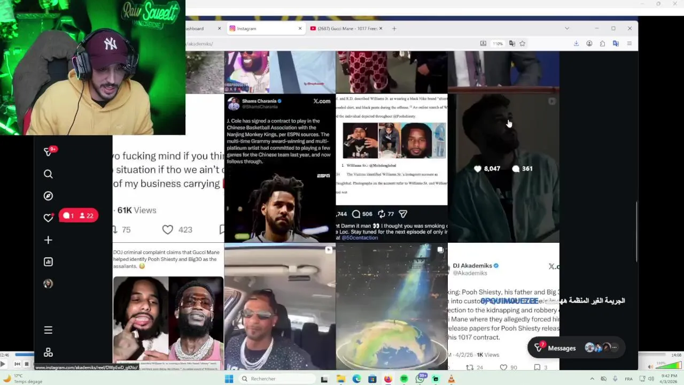Close the dashboard tab
Viewport: 684px width, 385px height.
click(219, 28)
